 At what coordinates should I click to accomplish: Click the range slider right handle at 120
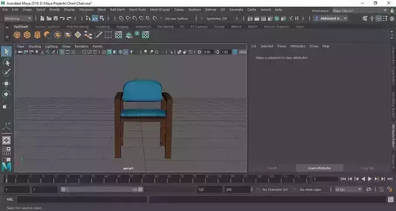click(141, 189)
